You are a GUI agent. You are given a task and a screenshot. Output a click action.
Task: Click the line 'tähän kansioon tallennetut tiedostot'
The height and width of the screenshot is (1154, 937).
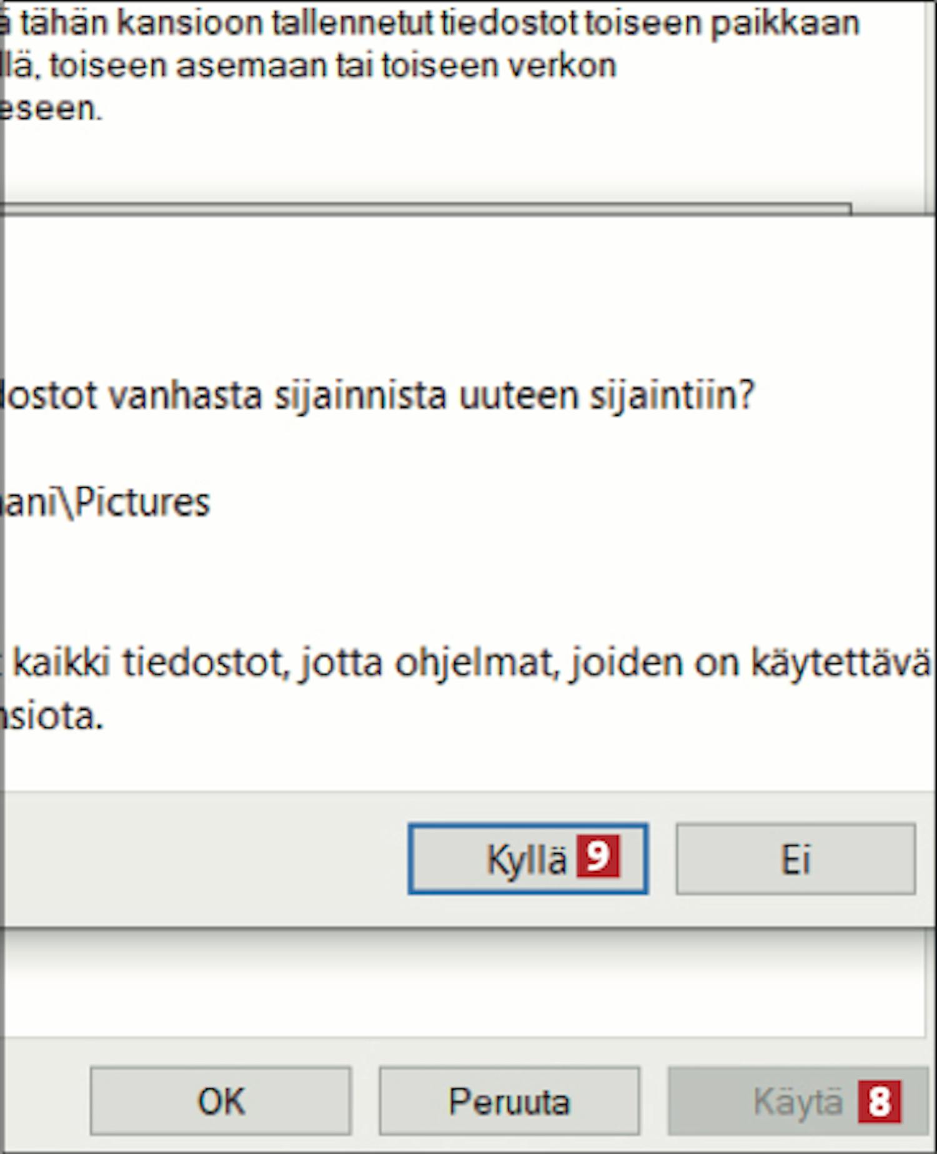(300, 23)
